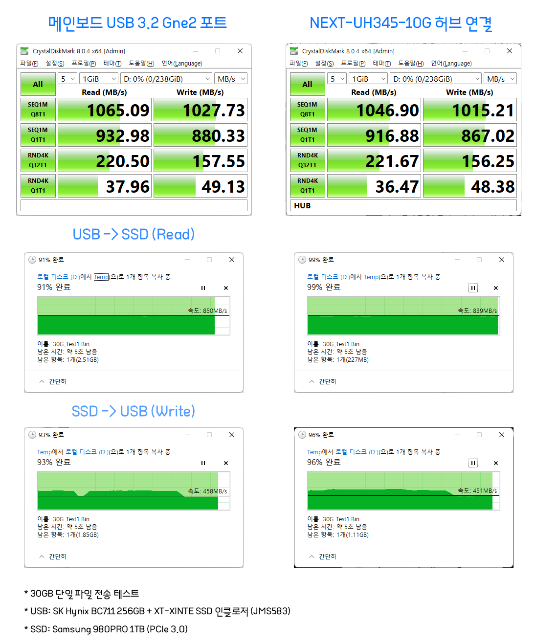Open 도움말(H) menu in left CrystalDiskMark
The image size is (536, 644).
[x=141, y=64]
